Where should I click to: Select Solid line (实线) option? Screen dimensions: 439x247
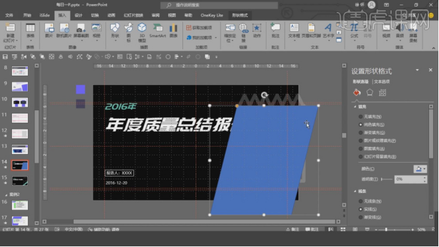(x=367, y=209)
